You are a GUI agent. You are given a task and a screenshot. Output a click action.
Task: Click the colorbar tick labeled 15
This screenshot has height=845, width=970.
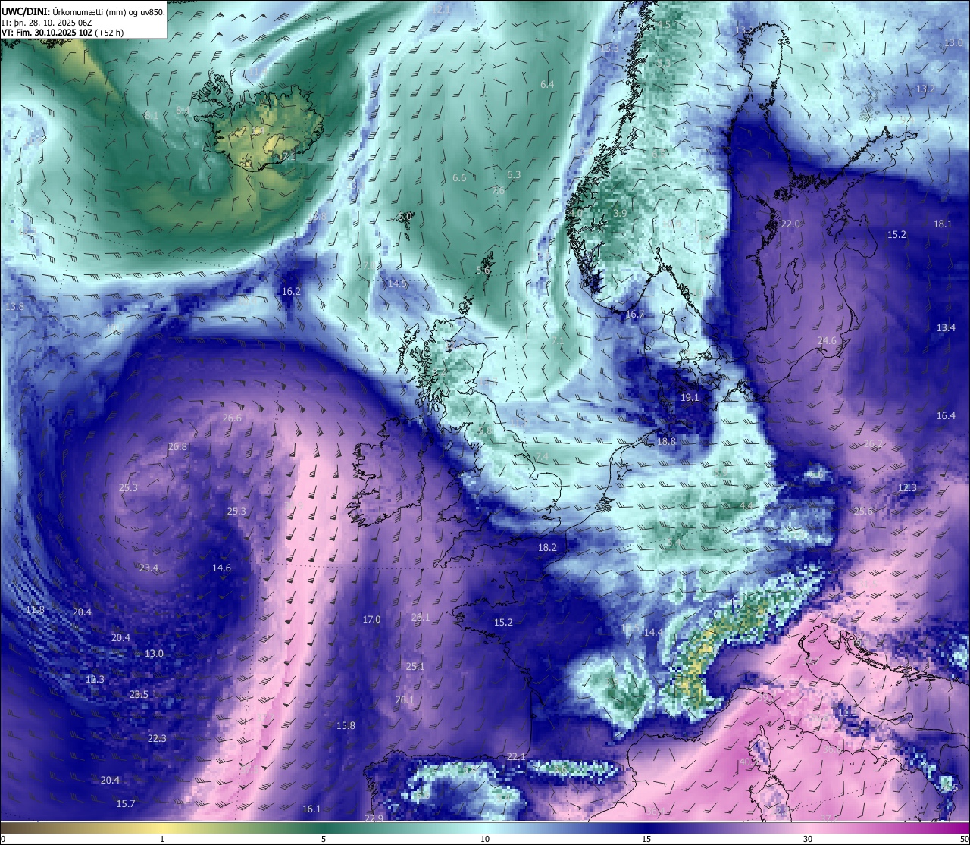(646, 839)
